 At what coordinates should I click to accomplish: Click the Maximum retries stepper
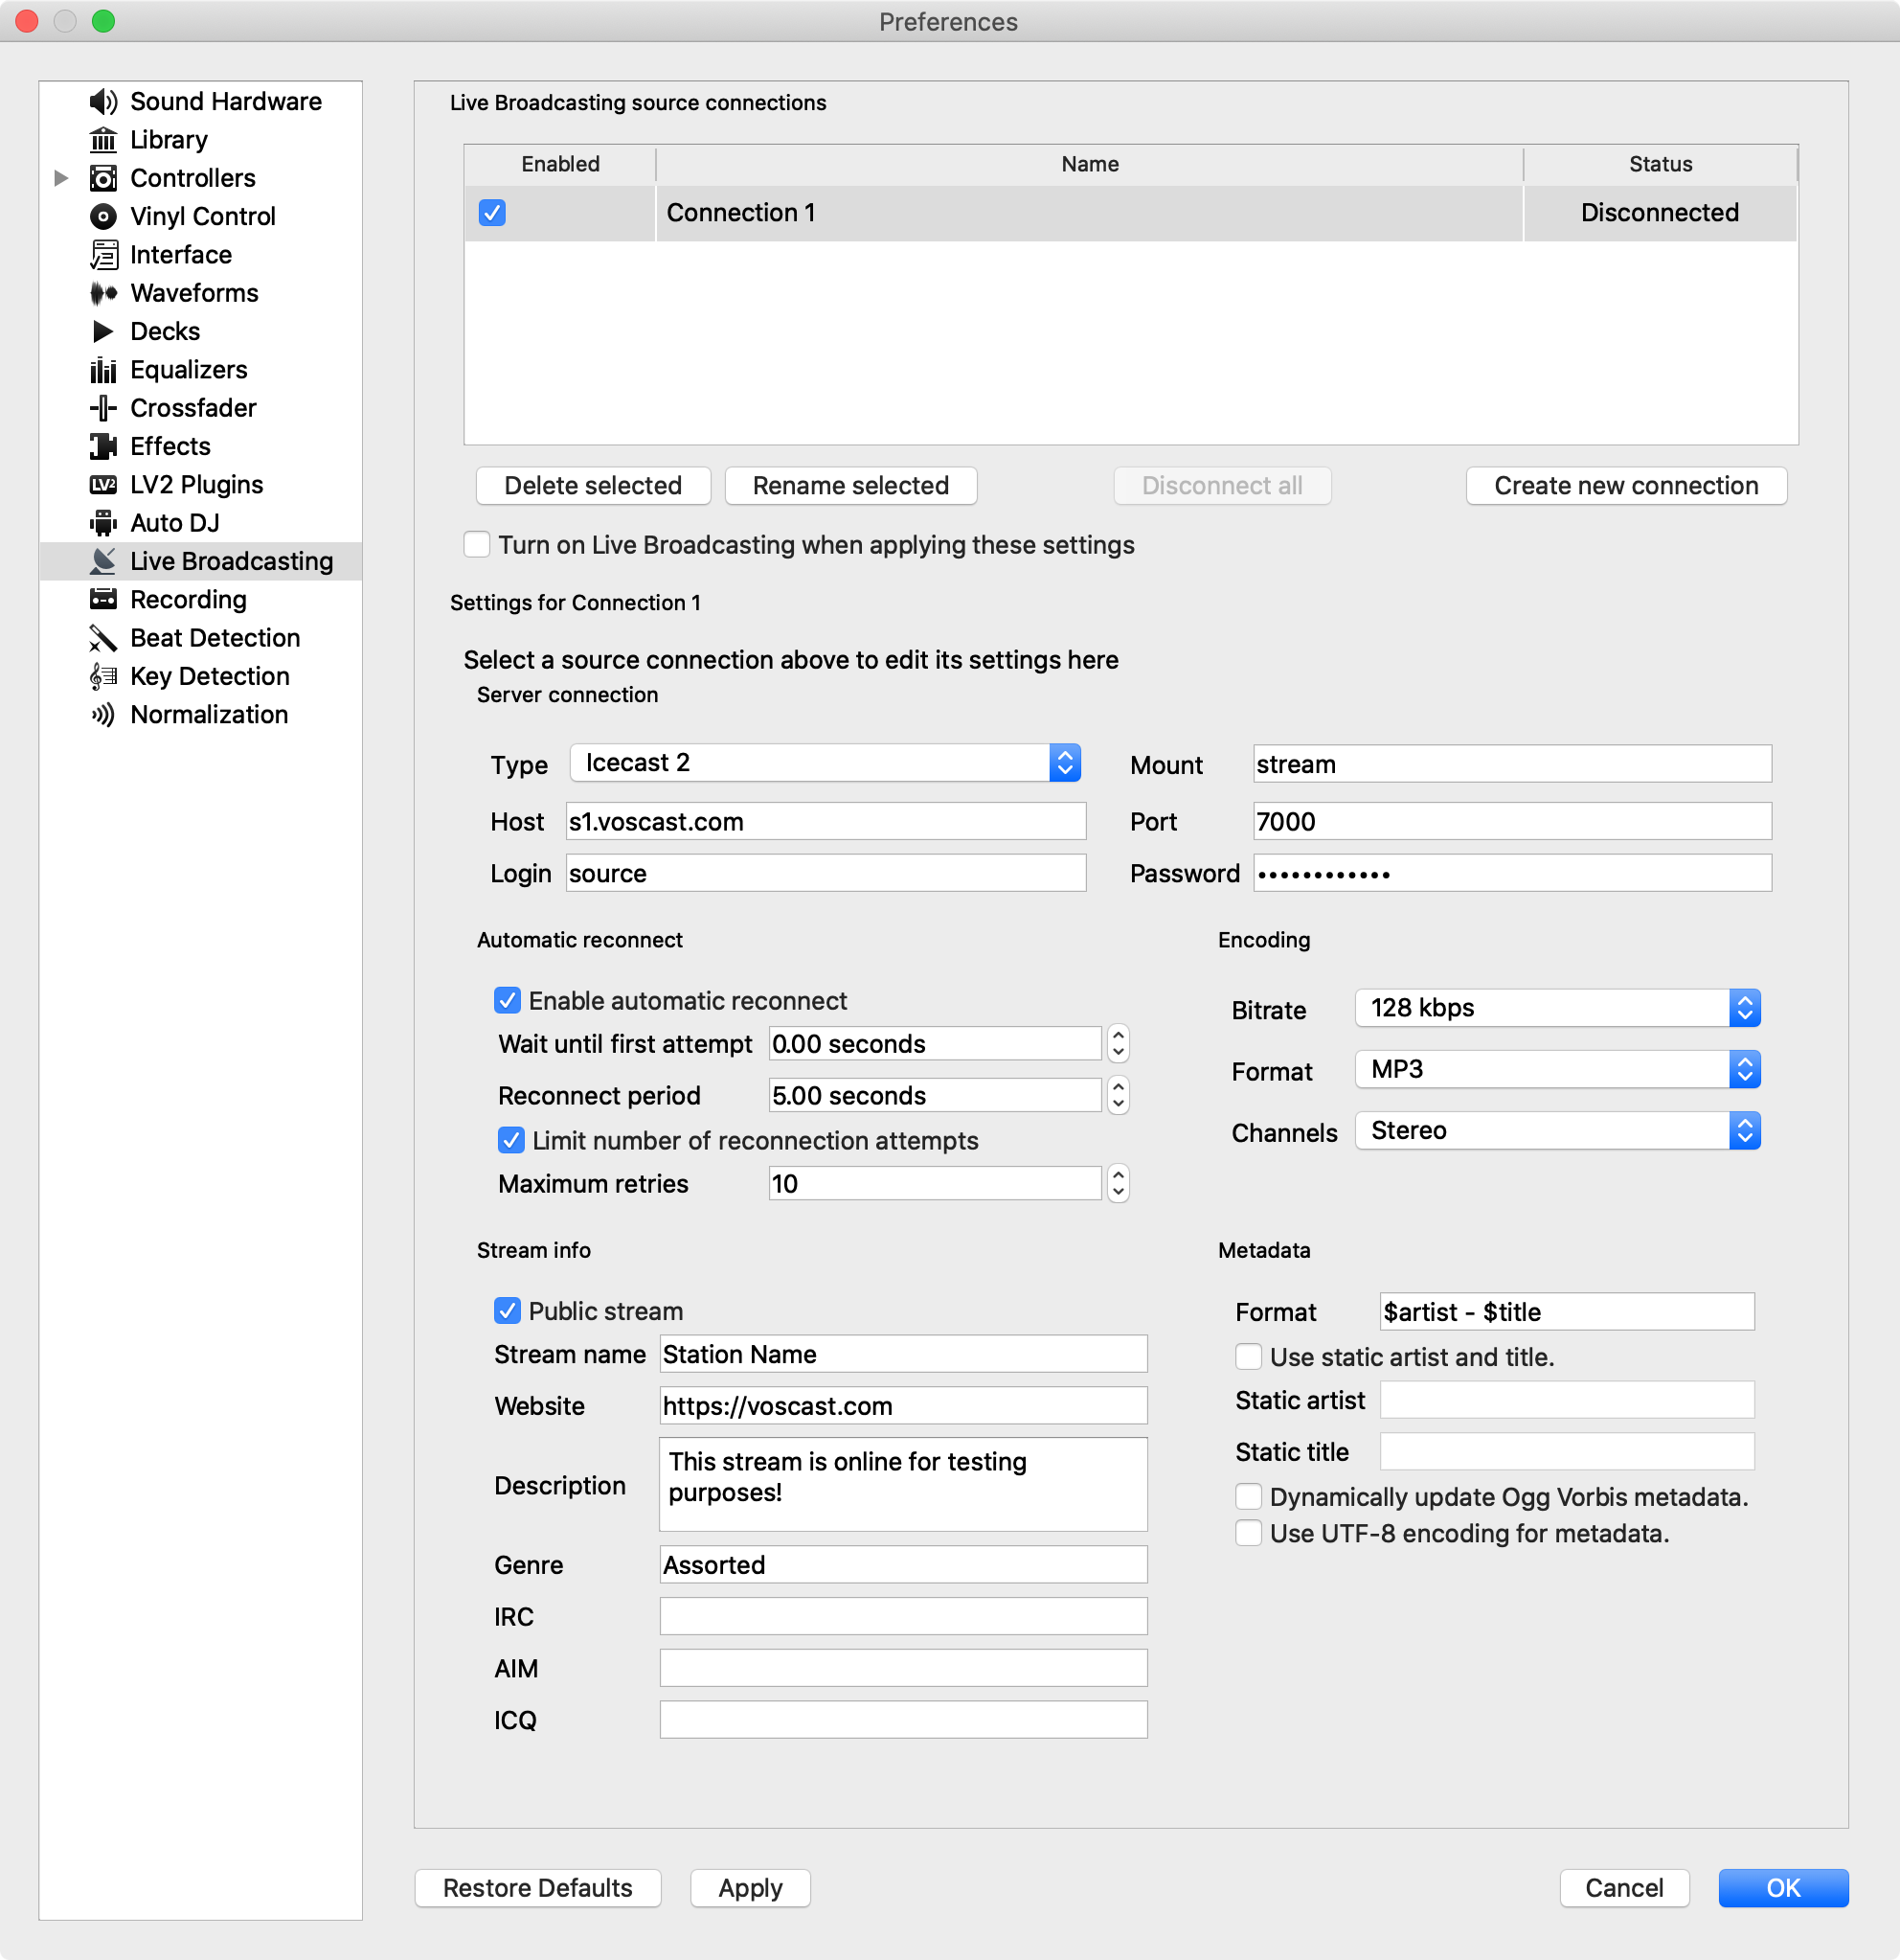1119,1184
